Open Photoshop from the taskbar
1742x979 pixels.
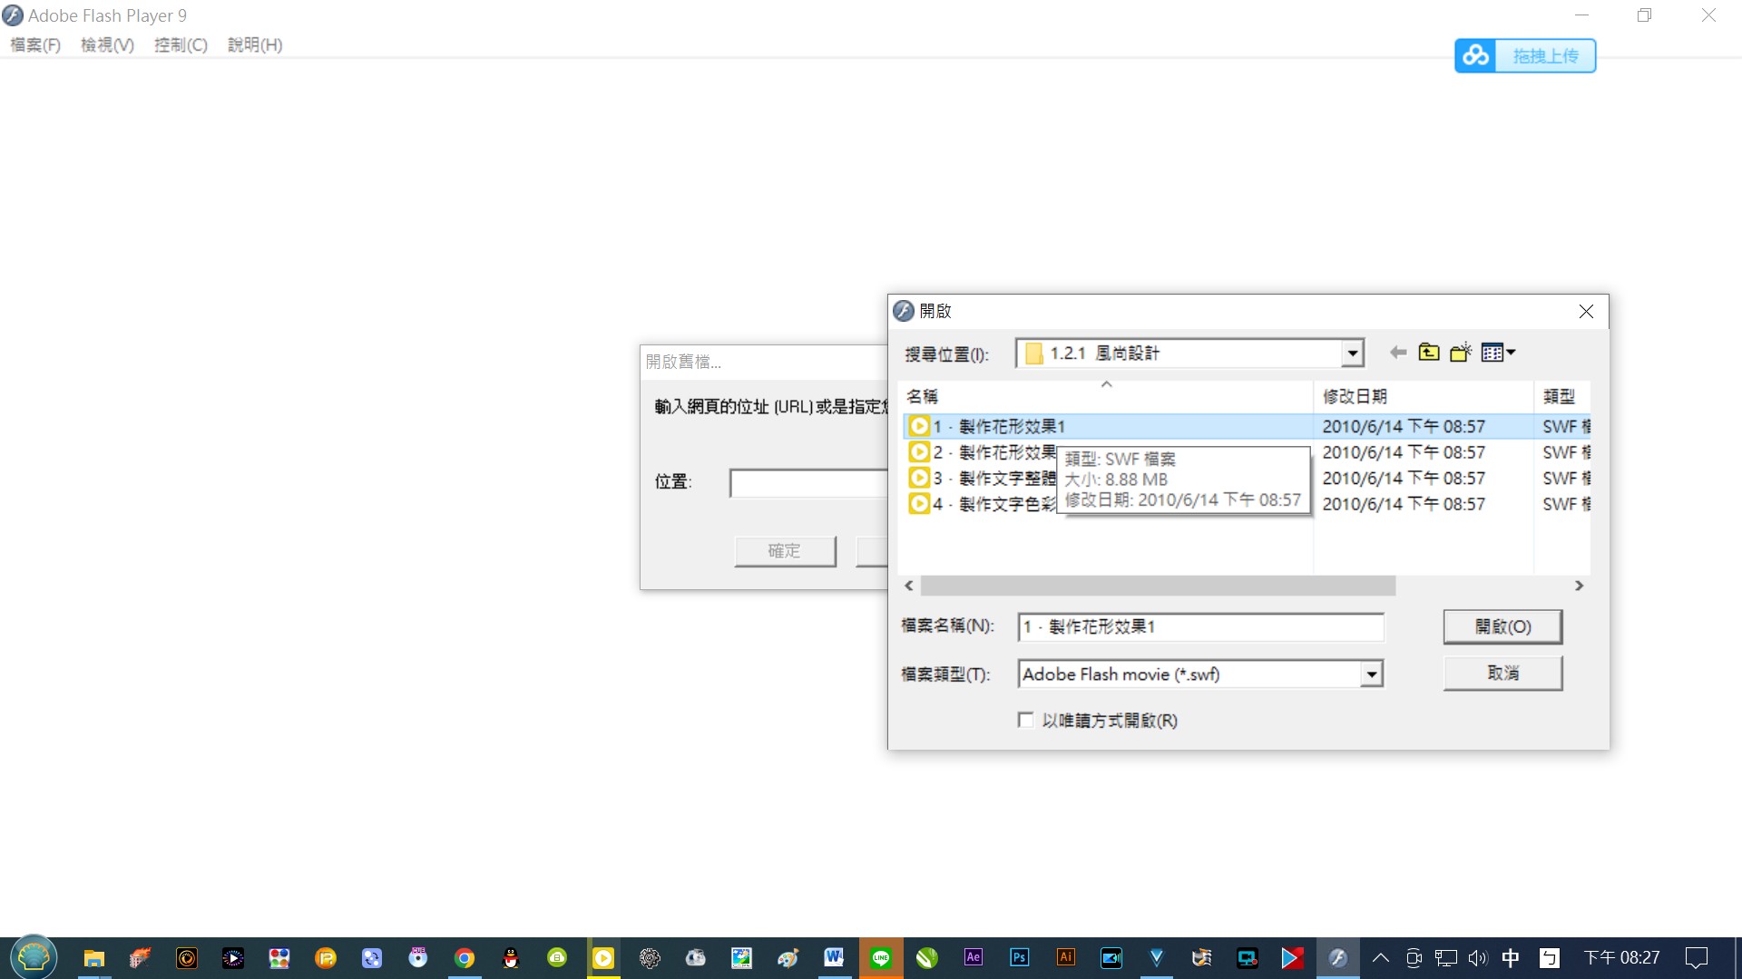click(1019, 958)
